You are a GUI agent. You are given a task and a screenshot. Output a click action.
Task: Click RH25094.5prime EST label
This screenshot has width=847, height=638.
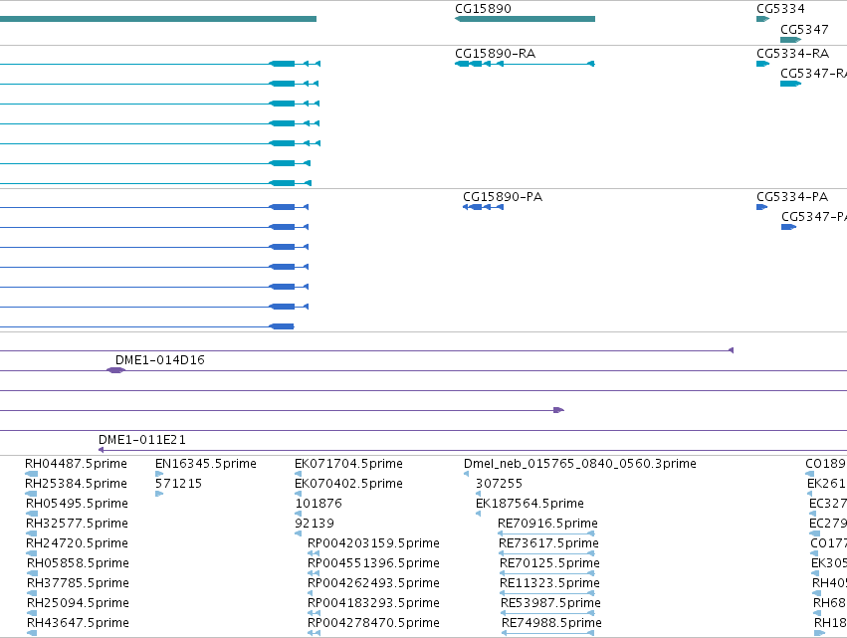[x=78, y=603]
